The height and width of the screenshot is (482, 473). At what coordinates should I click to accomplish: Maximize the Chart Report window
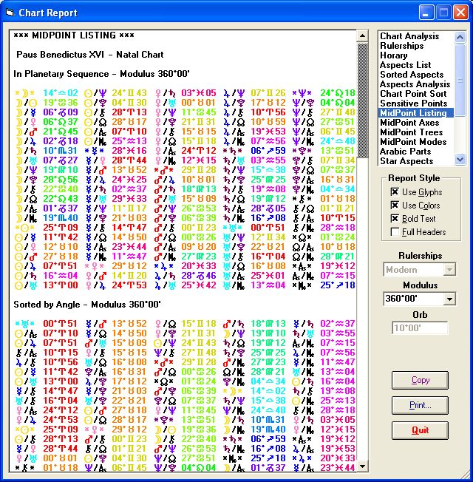[443, 12]
